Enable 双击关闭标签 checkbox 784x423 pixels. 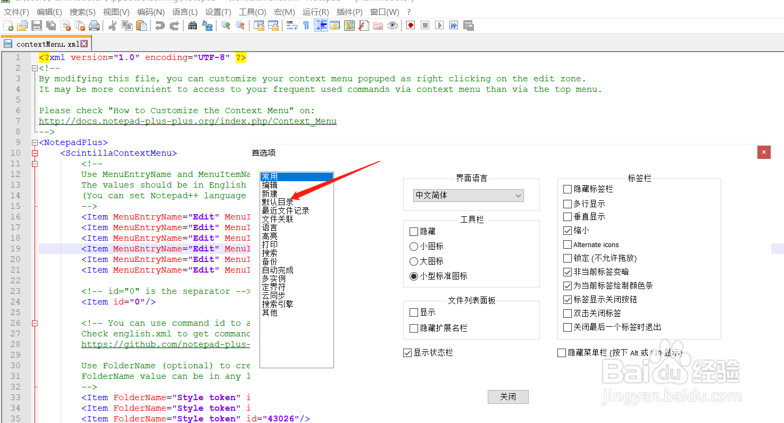pos(568,314)
